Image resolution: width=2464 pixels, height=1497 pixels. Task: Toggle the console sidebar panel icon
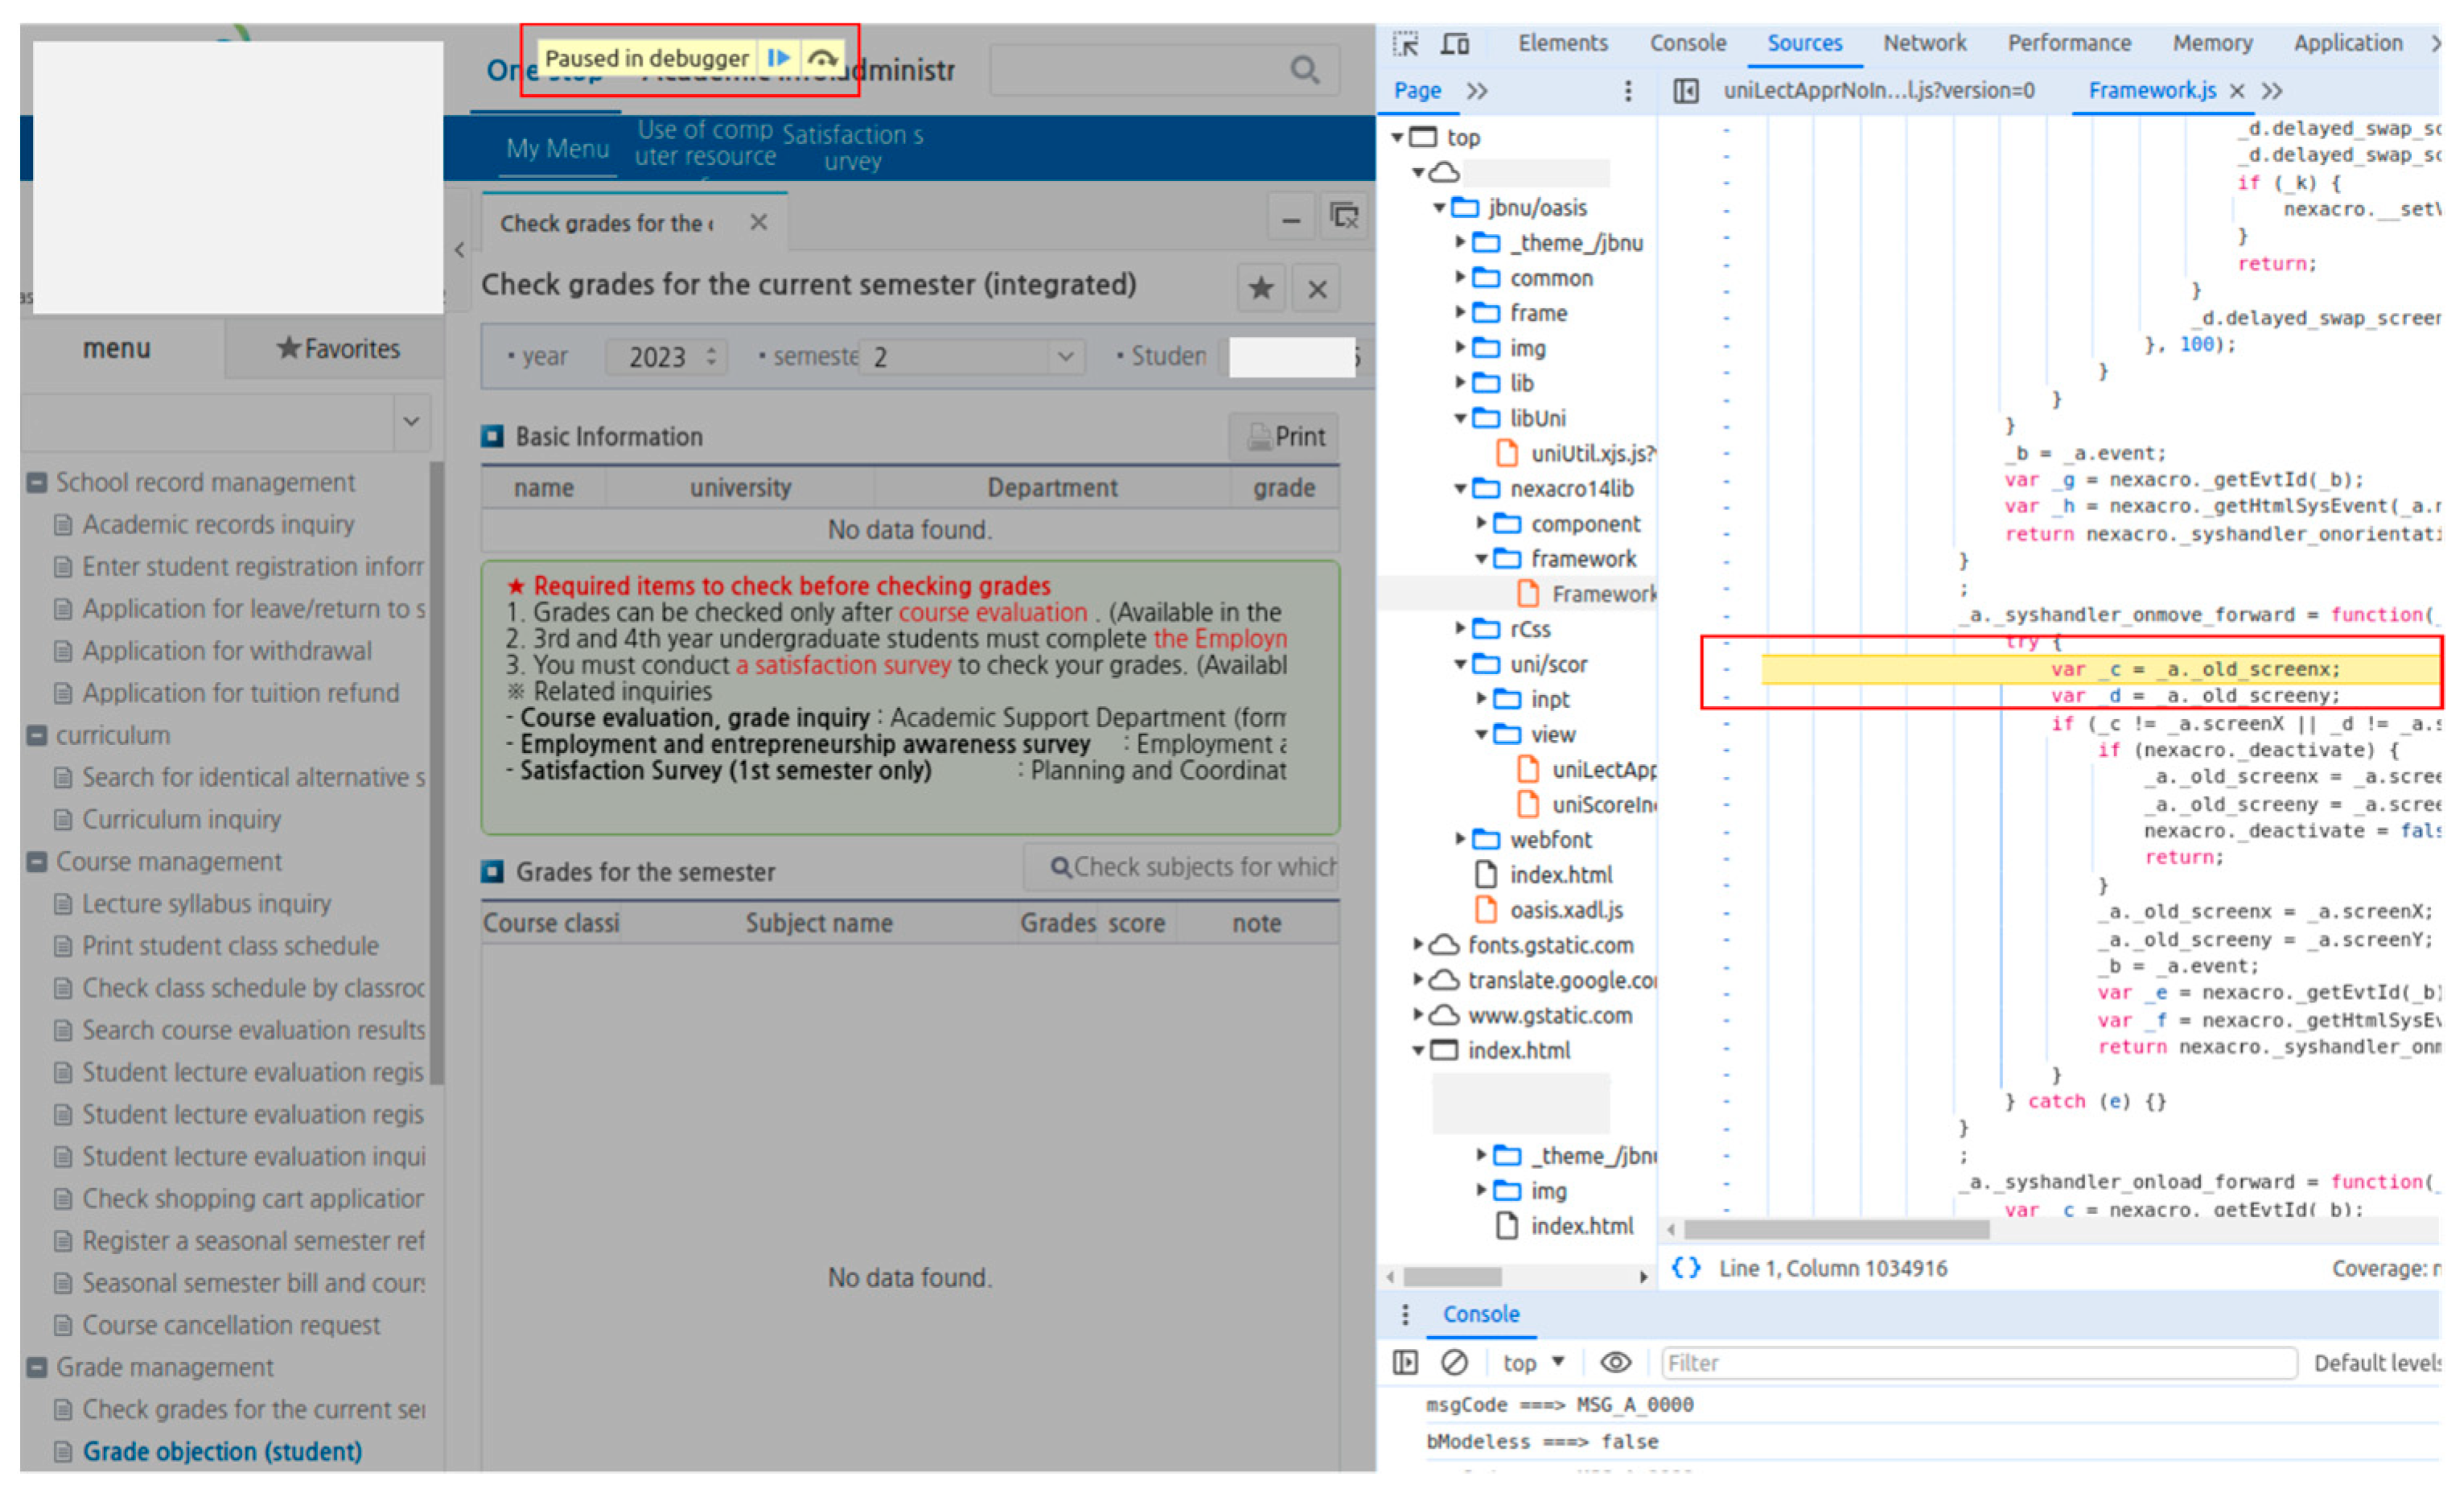[x=1405, y=1363]
